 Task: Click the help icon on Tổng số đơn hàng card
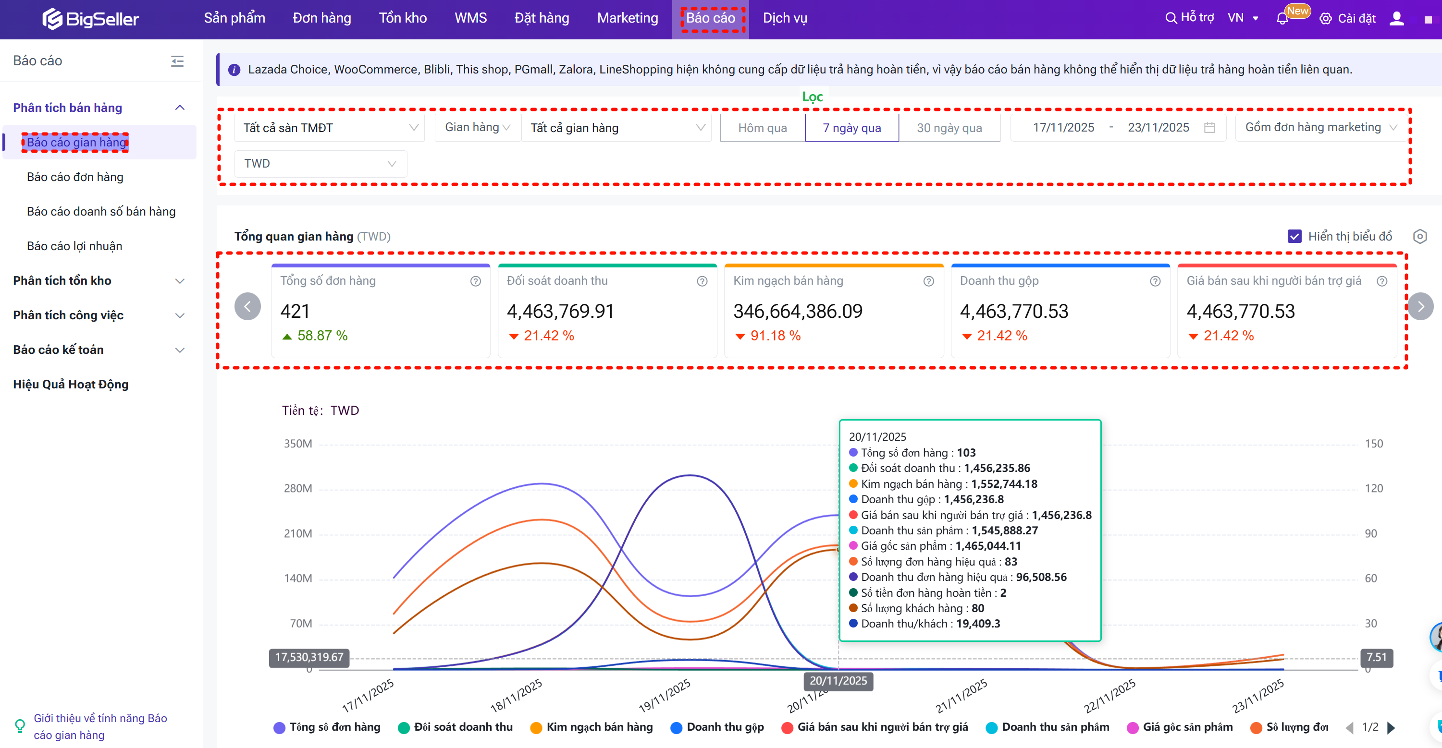pyautogui.click(x=475, y=281)
